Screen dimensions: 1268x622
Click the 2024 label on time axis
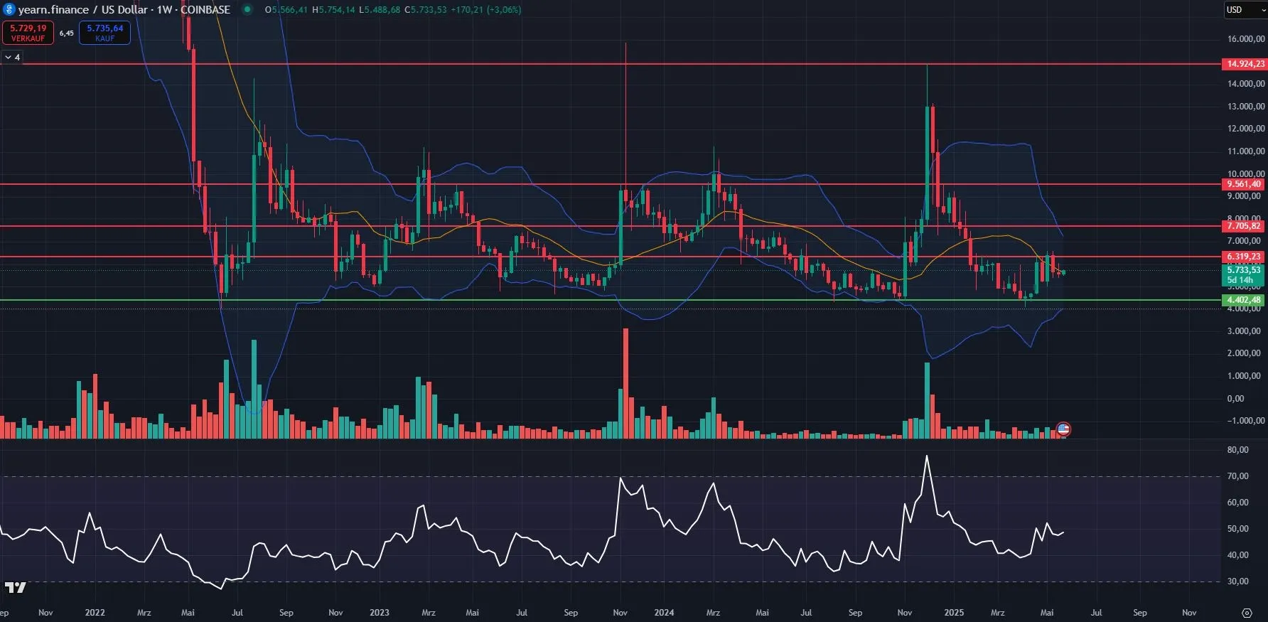point(664,613)
